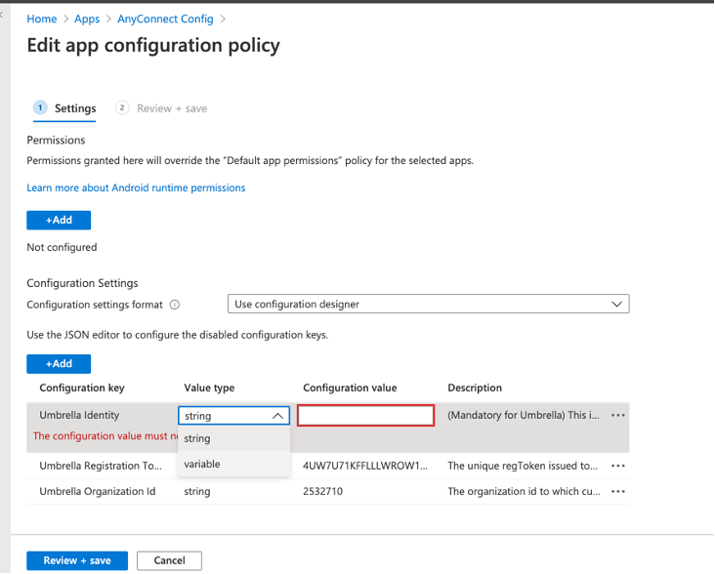Click the red configuration value error message

tap(105, 436)
